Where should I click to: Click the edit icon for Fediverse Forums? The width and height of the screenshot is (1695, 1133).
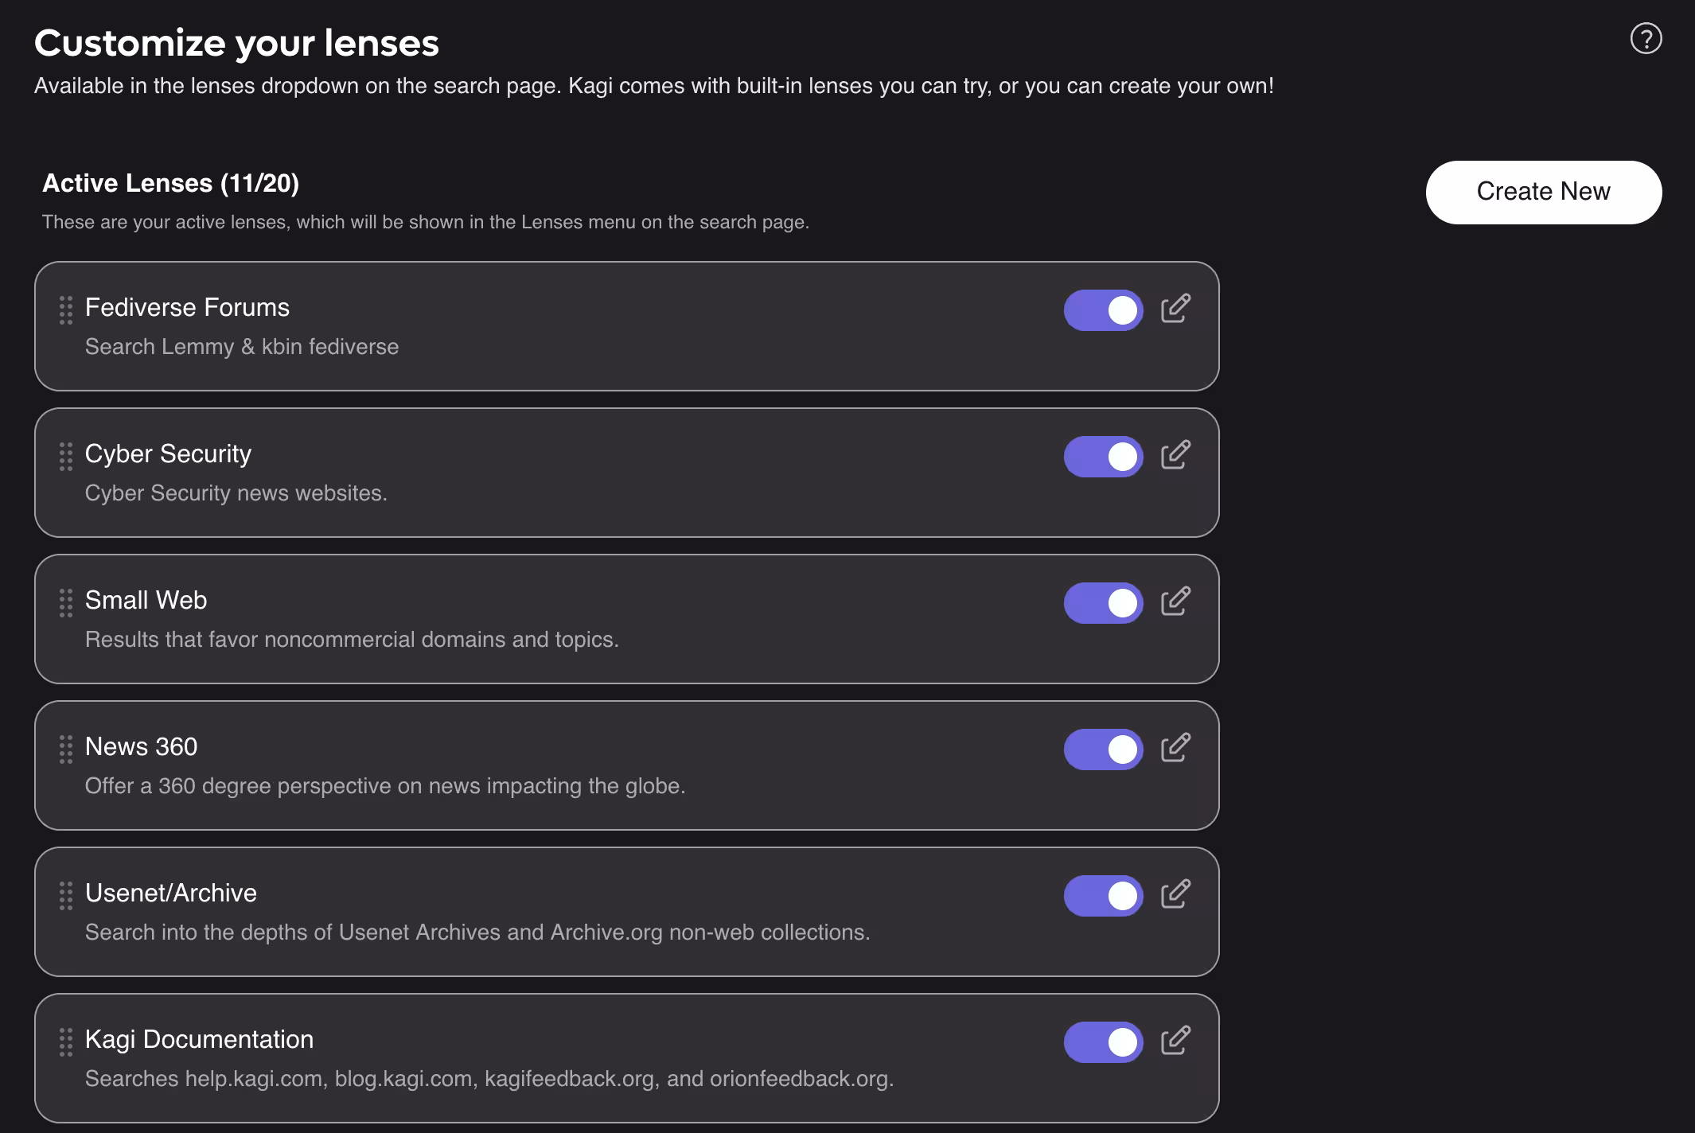click(x=1175, y=309)
